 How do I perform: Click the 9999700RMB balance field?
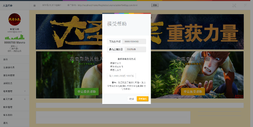[x=134, y=41]
